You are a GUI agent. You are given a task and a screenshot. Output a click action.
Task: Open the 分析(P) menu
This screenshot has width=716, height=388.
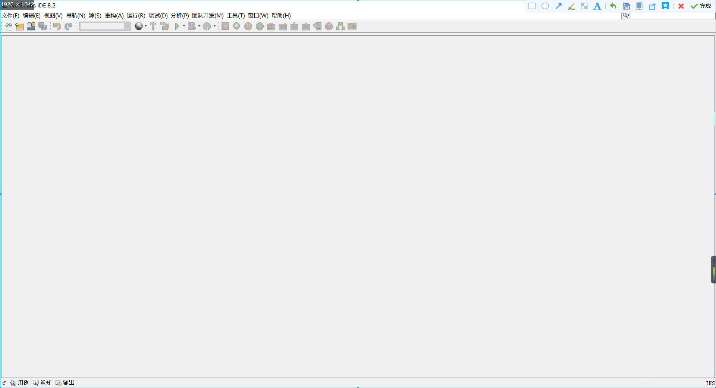[x=180, y=15]
